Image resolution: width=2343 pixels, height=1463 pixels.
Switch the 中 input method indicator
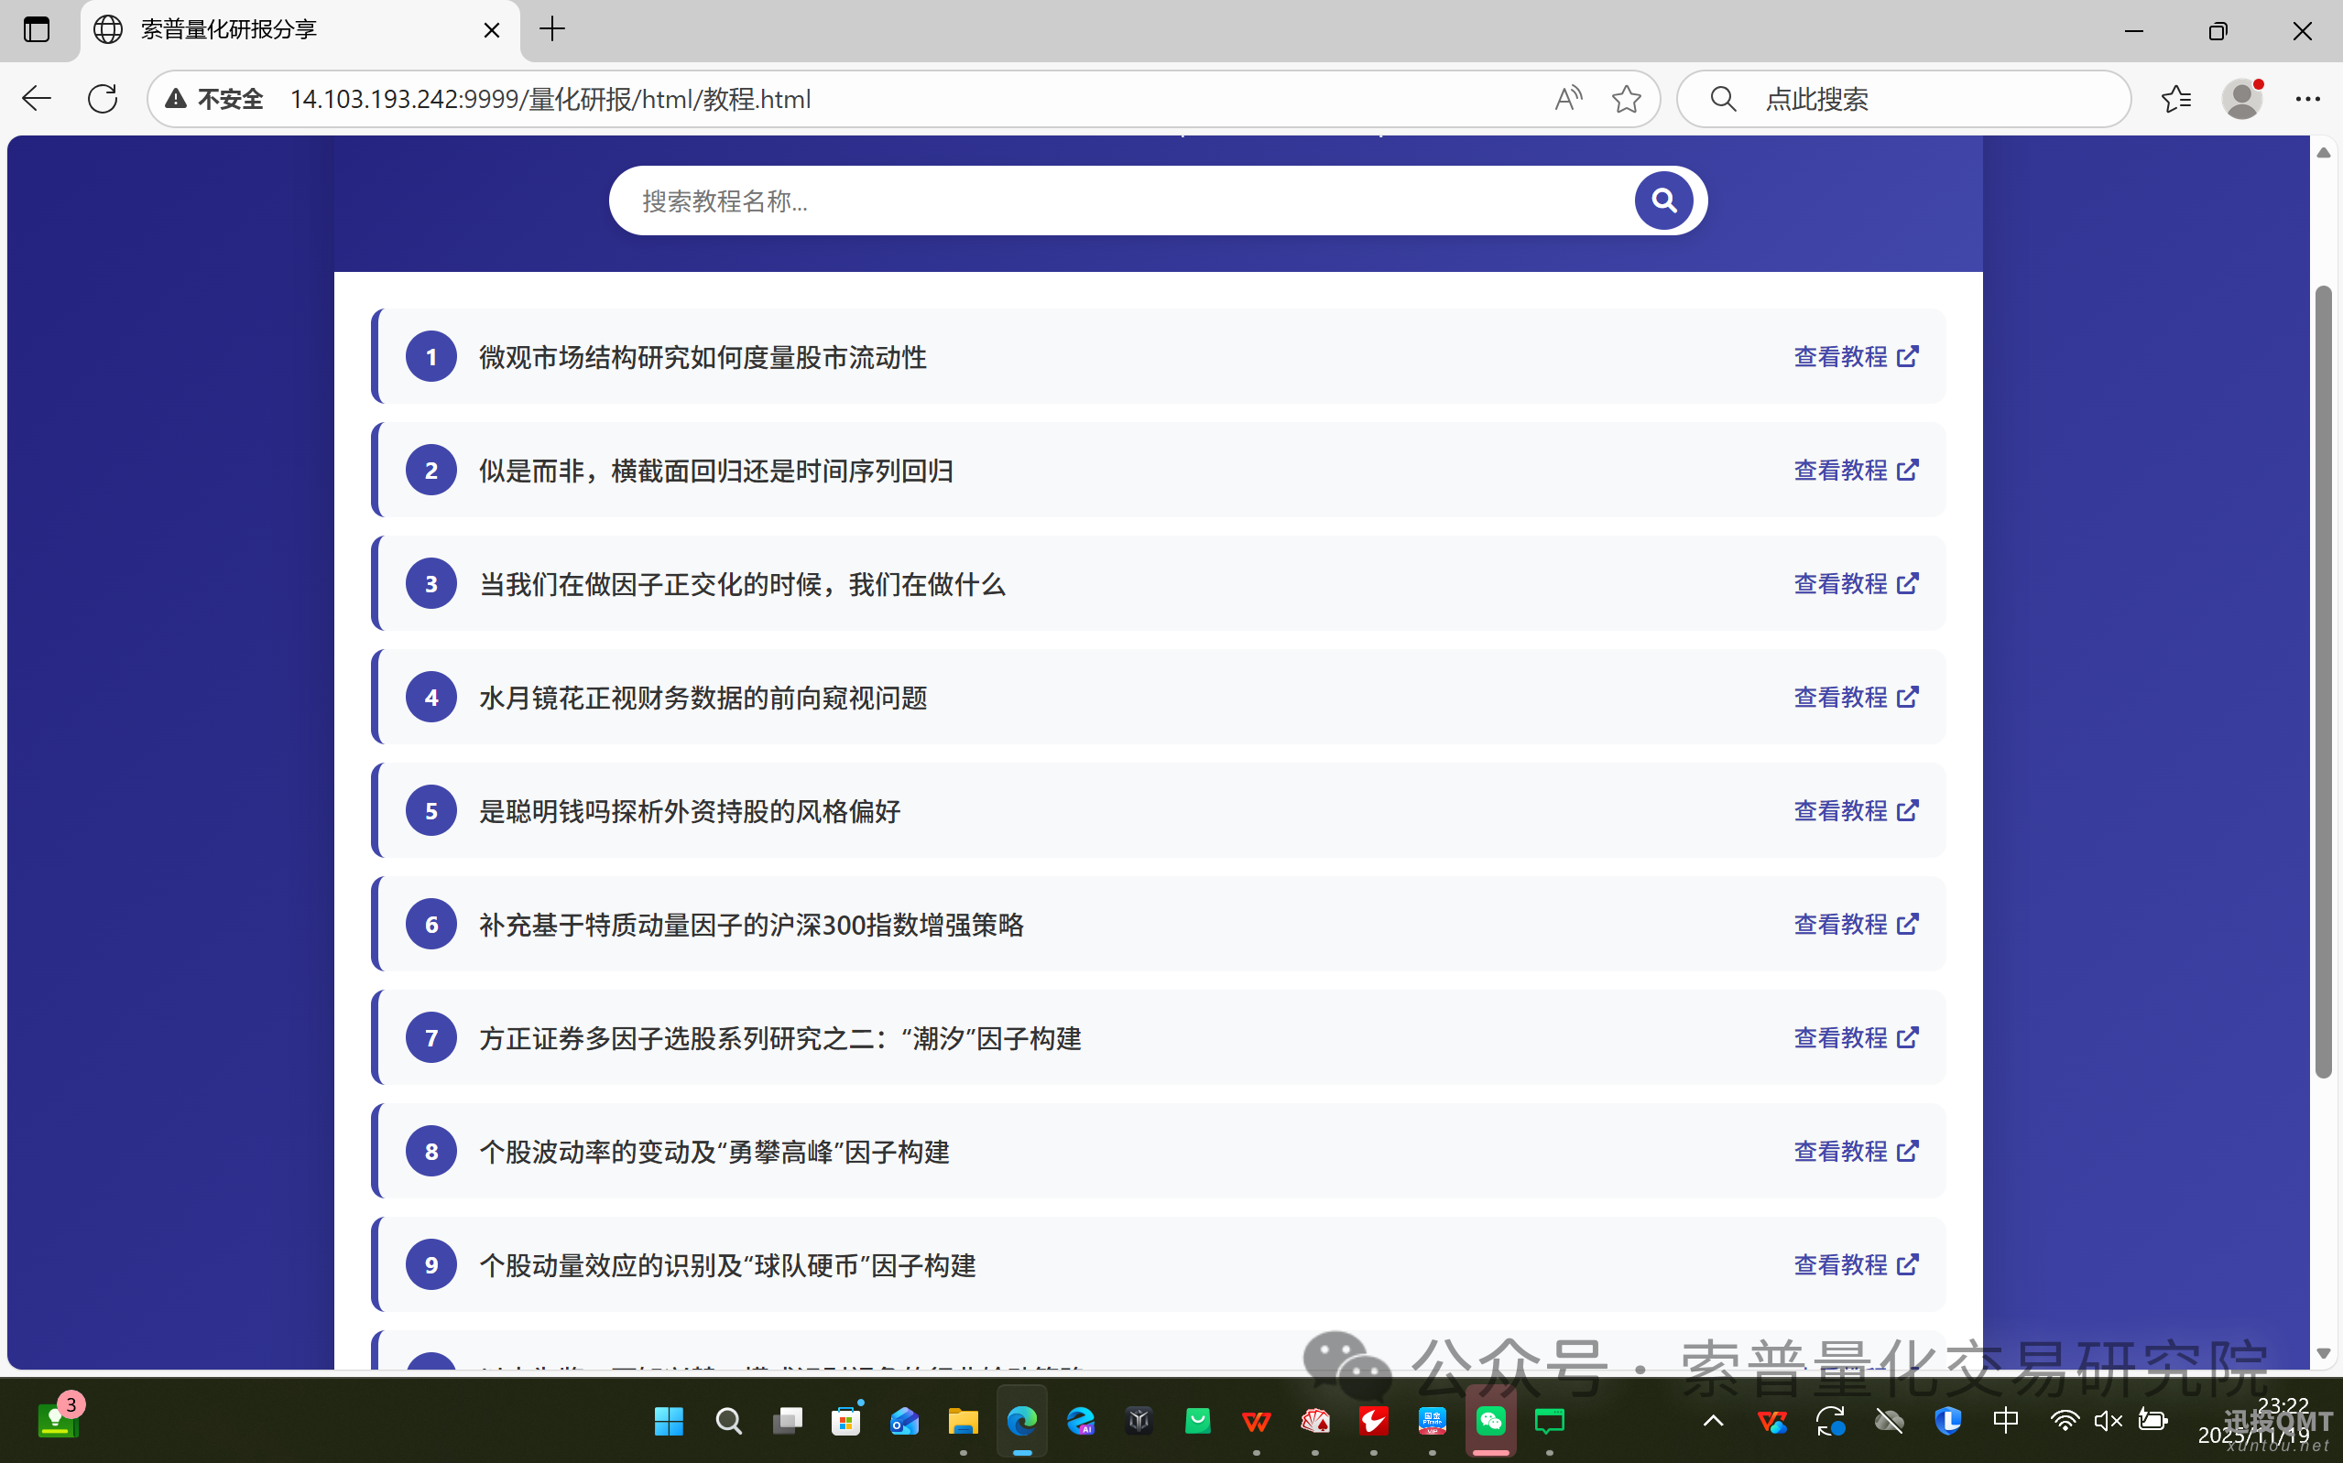pyautogui.click(x=2005, y=1419)
